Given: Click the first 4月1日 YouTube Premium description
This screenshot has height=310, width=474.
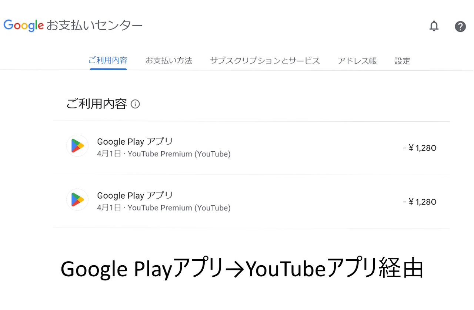Looking at the screenshot, I should coord(164,154).
